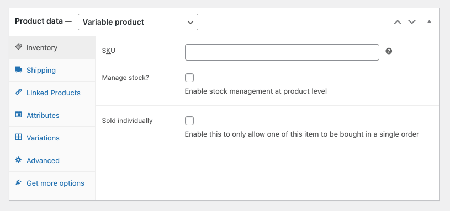Click the Shipping truck icon

pyautogui.click(x=18, y=69)
